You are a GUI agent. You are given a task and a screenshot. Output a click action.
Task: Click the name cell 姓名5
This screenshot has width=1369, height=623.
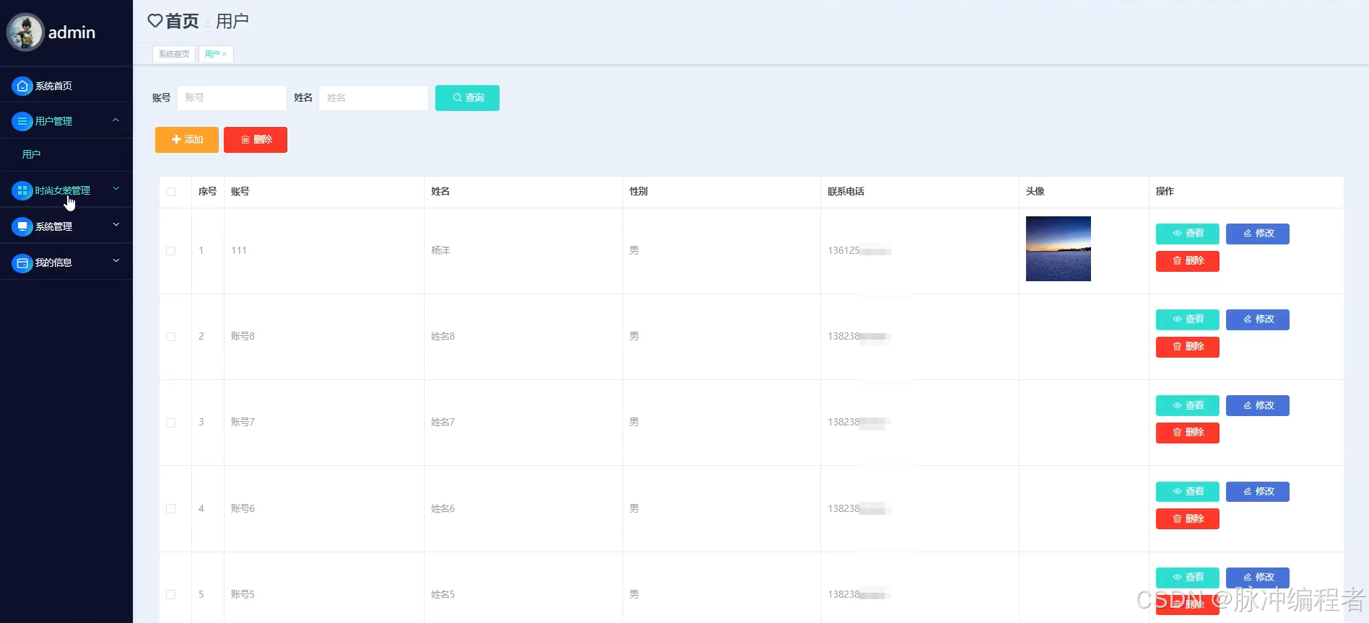(443, 595)
